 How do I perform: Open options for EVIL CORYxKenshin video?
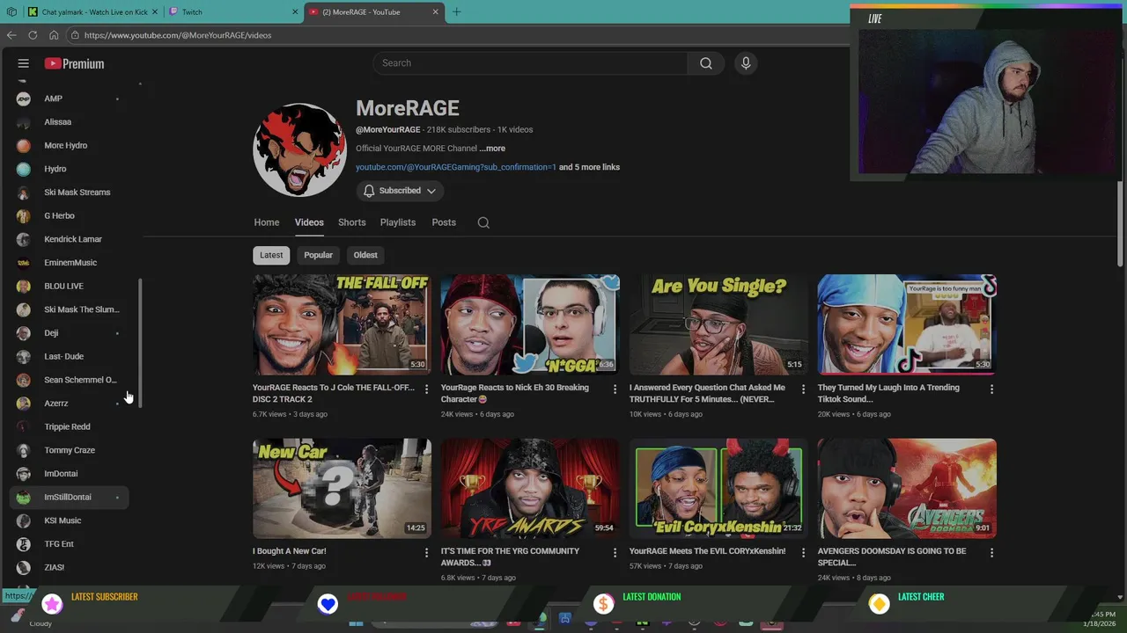tap(803, 552)
